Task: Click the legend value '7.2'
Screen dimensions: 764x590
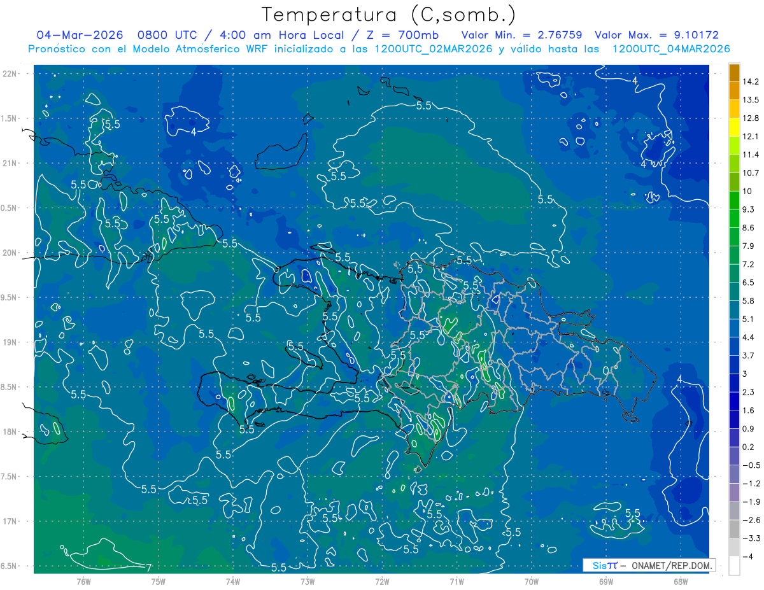Action: coord(749,264)
